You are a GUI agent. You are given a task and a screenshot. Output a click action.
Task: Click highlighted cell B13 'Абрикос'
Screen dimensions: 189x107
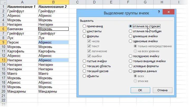[53, 60]
